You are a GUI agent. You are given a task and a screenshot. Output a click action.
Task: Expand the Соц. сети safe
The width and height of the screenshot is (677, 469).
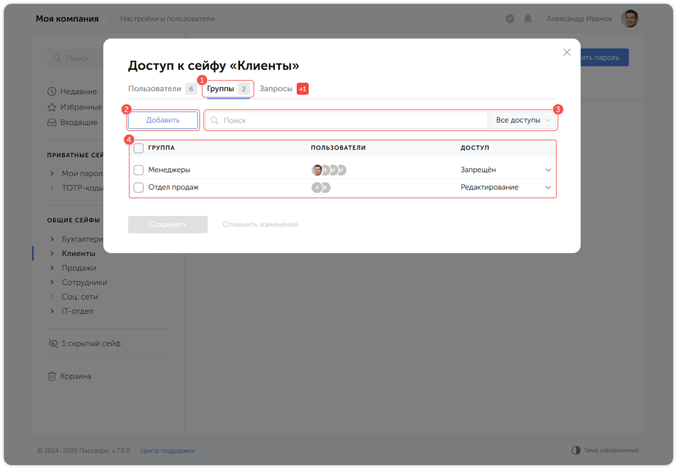[52, 297]
